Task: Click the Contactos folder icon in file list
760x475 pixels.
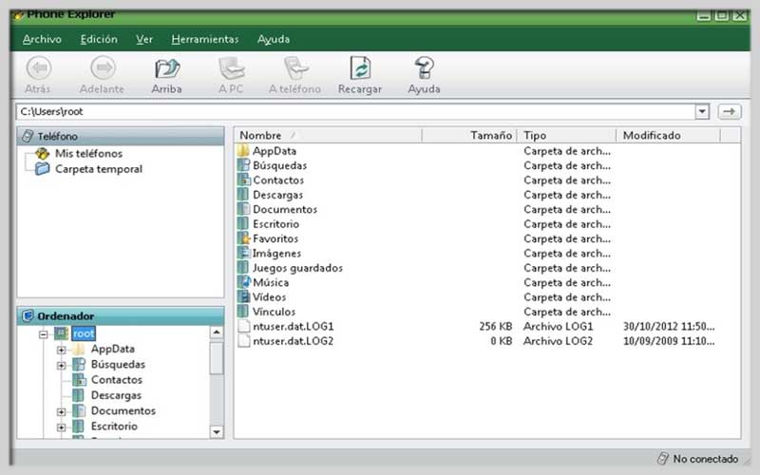Action: pyautogui.click(x=243, y=180)
